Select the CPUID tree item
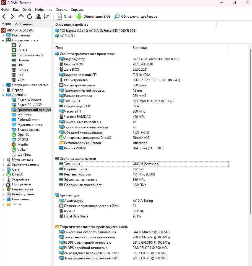 22,50
